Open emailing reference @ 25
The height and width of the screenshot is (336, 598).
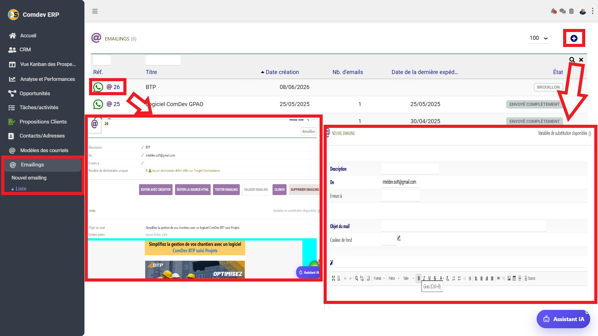(113, 104)
